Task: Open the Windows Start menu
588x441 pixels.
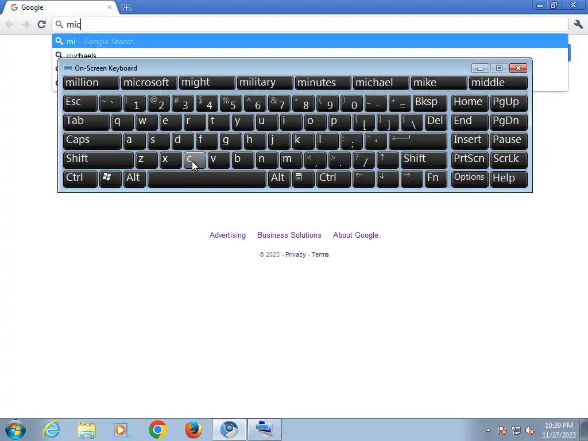Action: click(x=15, y=430)
